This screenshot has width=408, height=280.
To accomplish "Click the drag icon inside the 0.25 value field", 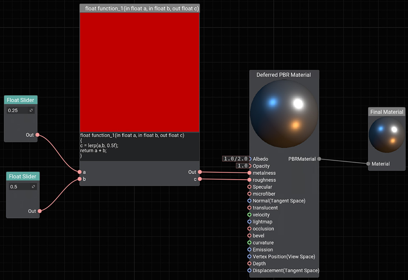I will [31, 111].
